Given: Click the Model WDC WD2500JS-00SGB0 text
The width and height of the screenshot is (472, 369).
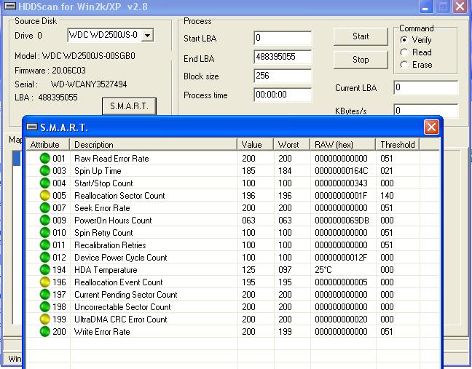Looking at the screenshot, I should (75, 56).
